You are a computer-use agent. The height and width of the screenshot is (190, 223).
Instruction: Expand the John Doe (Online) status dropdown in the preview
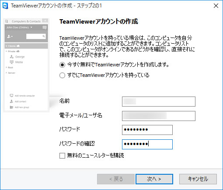point(31,28)
